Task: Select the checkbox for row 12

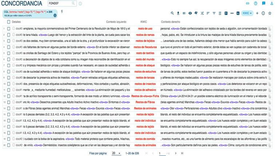Action: (8, 96)
